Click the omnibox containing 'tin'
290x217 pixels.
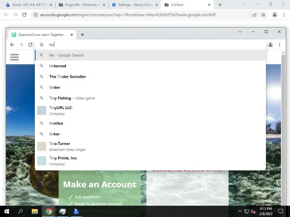(150, 45)
